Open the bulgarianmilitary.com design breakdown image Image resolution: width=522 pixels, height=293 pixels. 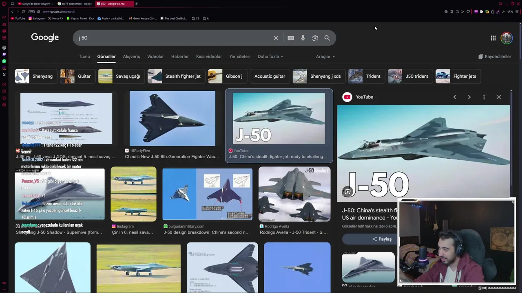pyautogui.click(x=207, y=194)
